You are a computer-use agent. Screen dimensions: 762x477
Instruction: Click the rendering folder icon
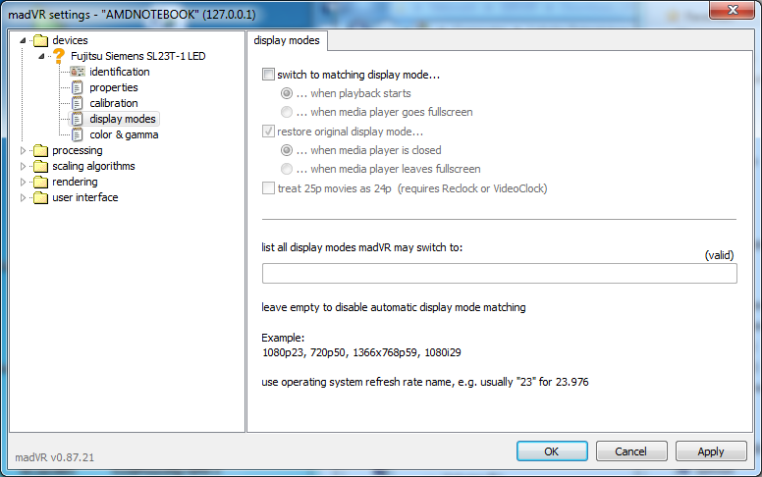point(41,182)
